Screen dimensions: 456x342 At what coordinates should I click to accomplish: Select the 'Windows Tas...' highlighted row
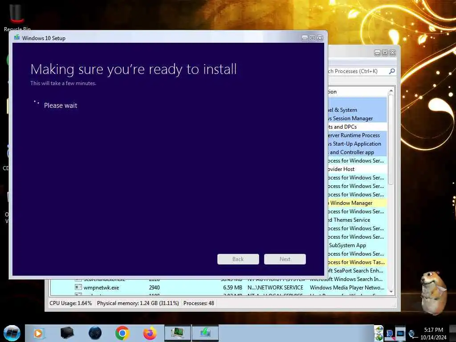click(358, 262)
